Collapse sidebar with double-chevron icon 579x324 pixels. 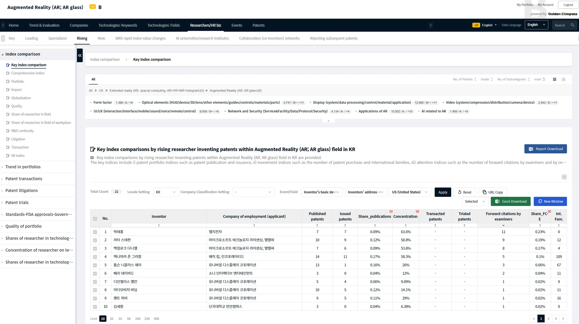(80, 55)
